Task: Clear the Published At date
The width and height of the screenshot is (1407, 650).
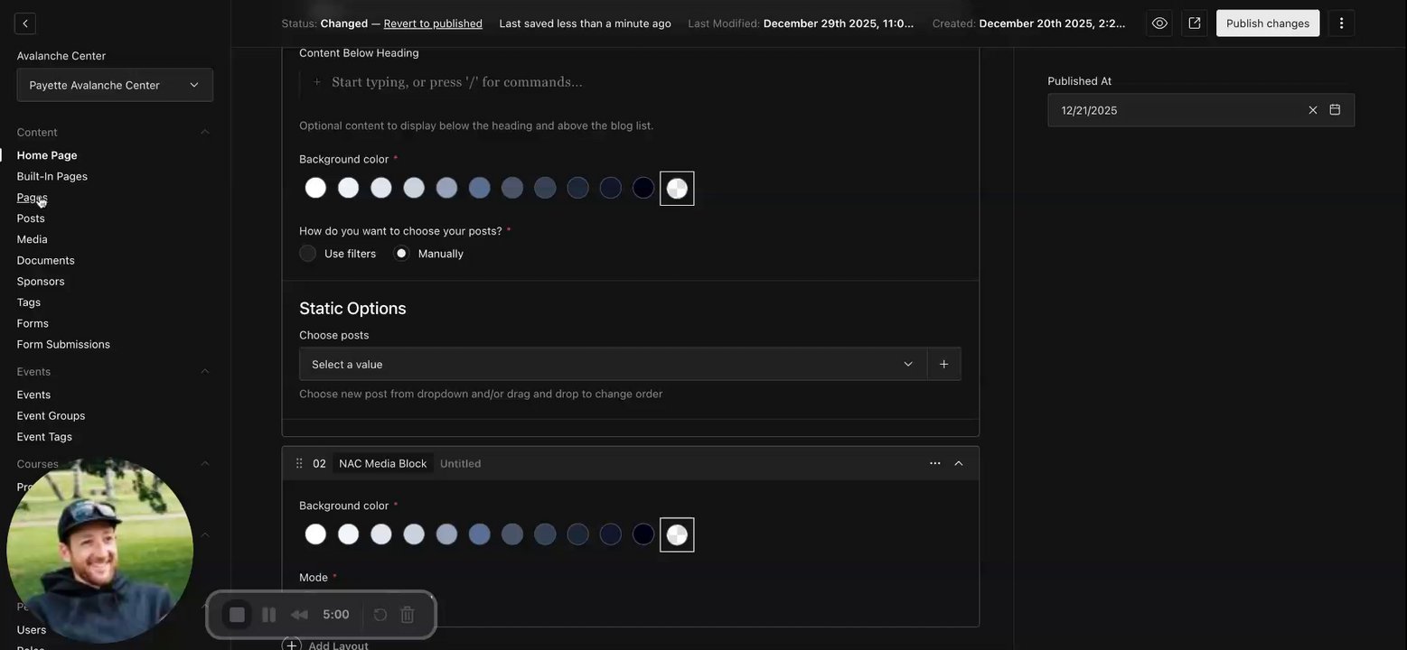Action: coord(1313,110)
